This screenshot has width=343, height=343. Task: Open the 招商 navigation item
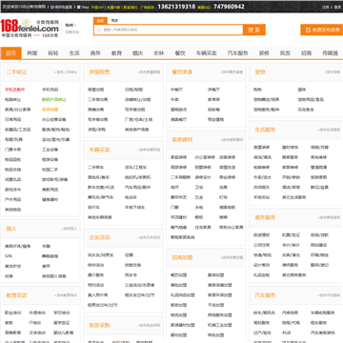click(306, 53)
